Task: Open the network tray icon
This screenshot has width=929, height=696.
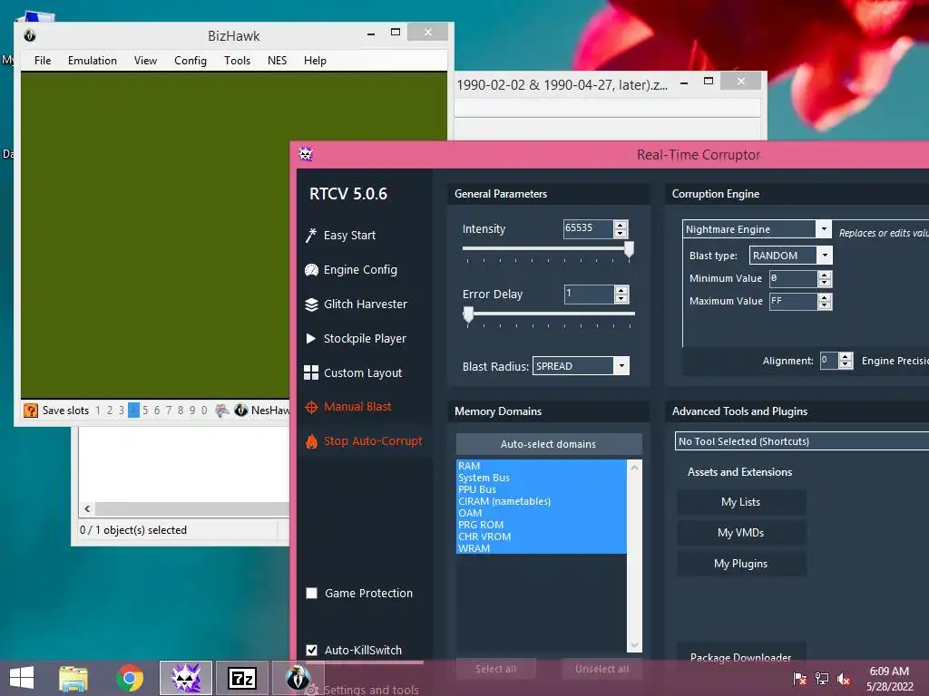Action: click(822, 678)
